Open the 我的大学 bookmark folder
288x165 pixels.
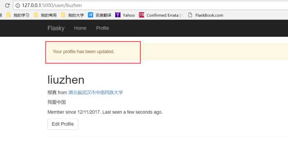tap(72, 15)
